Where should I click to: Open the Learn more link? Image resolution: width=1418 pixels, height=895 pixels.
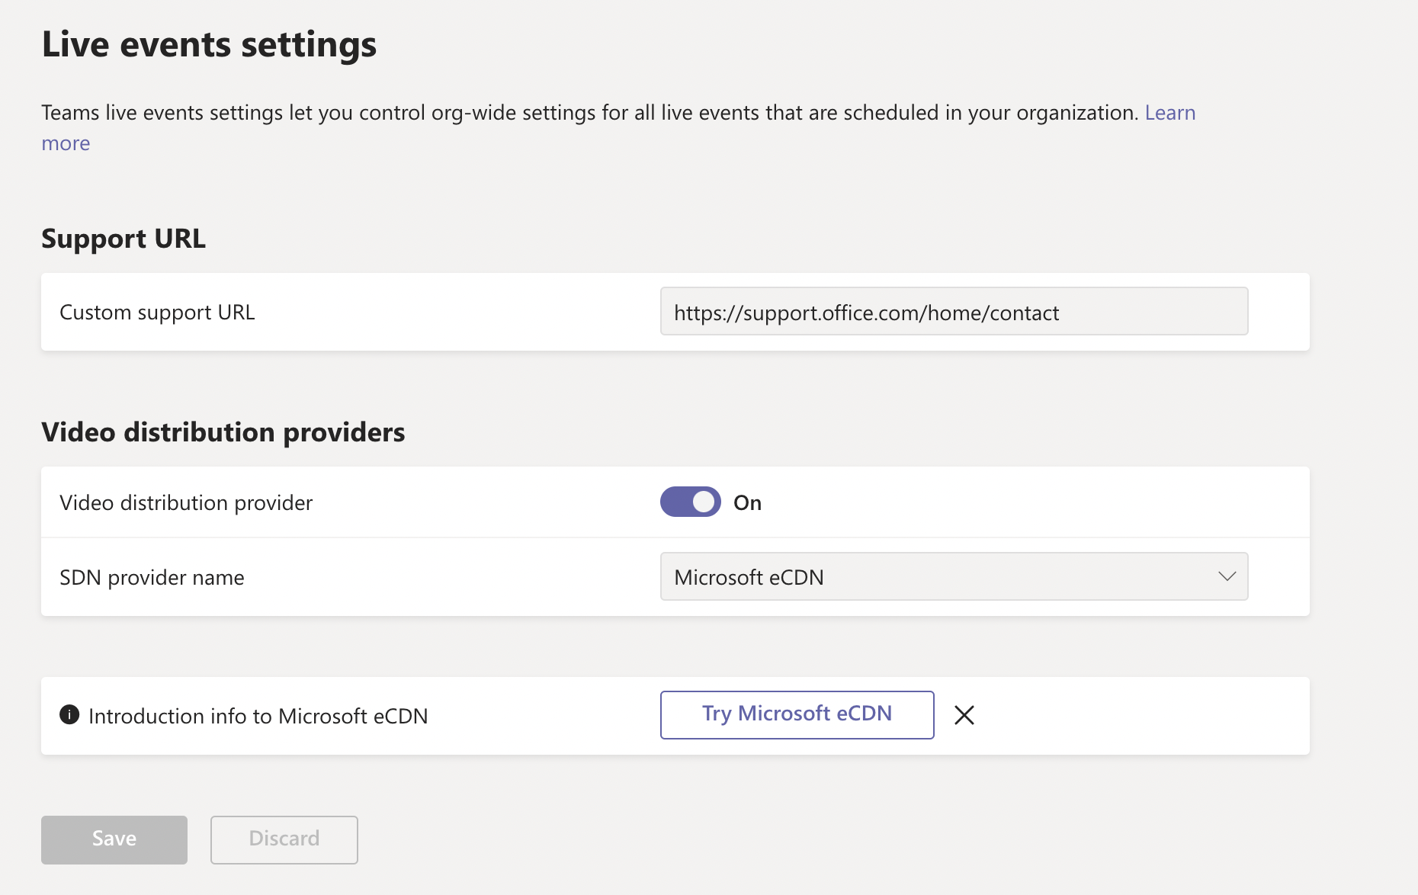[x=1169, y=112]
